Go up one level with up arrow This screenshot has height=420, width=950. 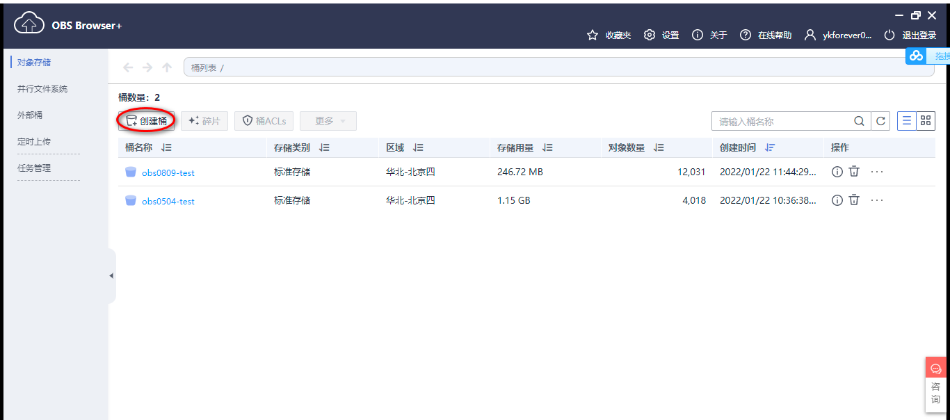(x=167, y=67)
